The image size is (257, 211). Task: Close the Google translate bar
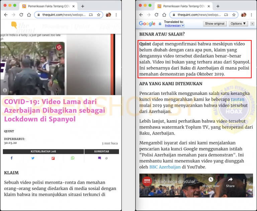coord(252,24)
